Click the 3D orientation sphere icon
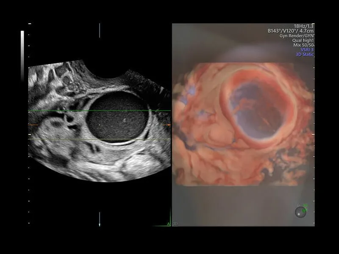The image size is (339, 254). click(300, 211)
